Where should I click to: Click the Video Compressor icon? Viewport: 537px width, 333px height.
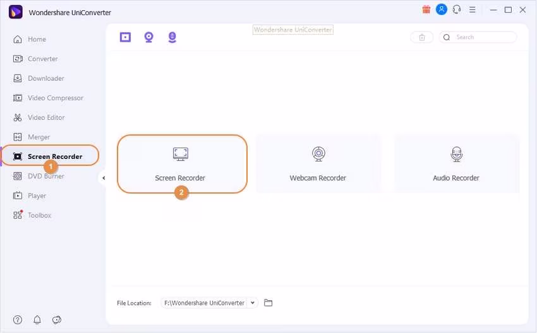coord(18,98)
